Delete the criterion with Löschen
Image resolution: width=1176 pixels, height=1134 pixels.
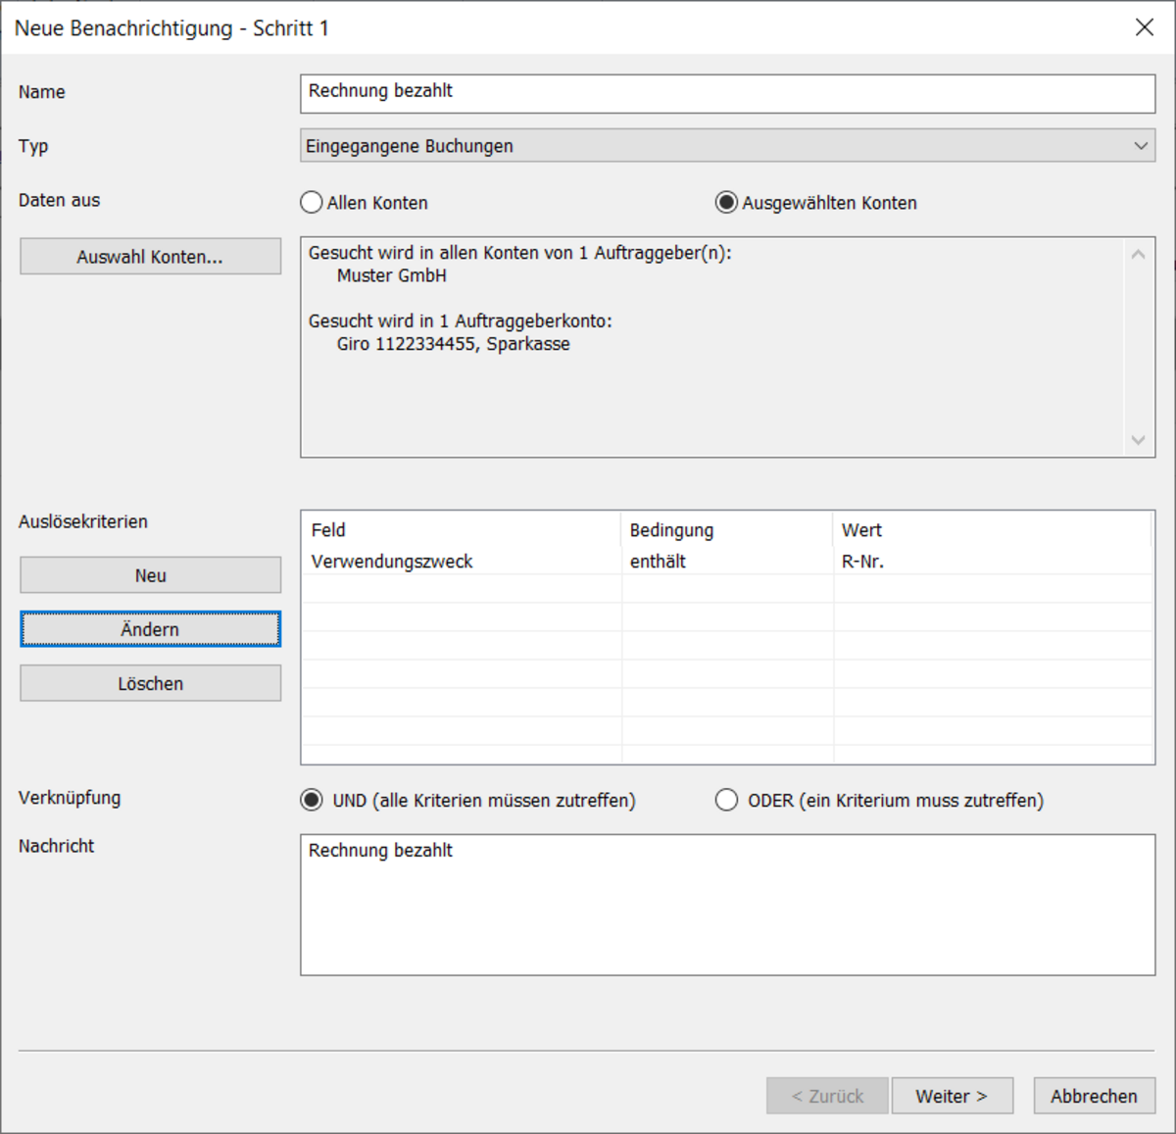[x=150, y=683]
